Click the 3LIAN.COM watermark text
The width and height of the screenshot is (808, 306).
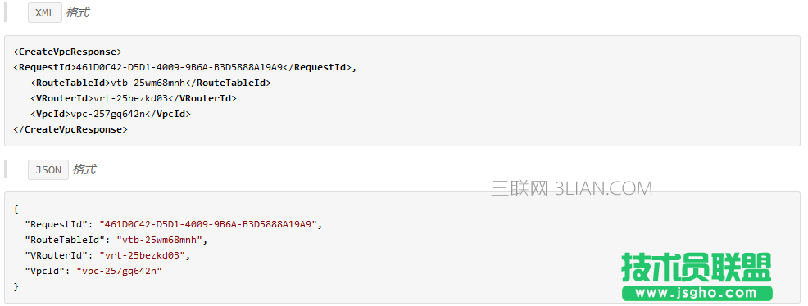tap(603, 189)
